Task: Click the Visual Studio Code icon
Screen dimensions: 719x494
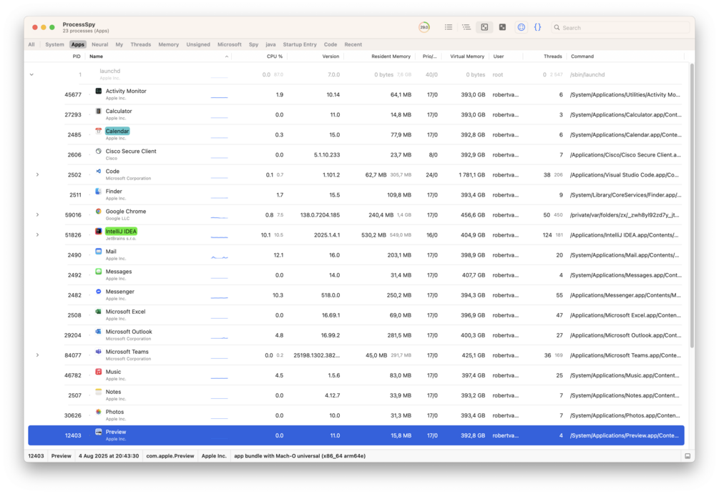Action: point(98,172)
